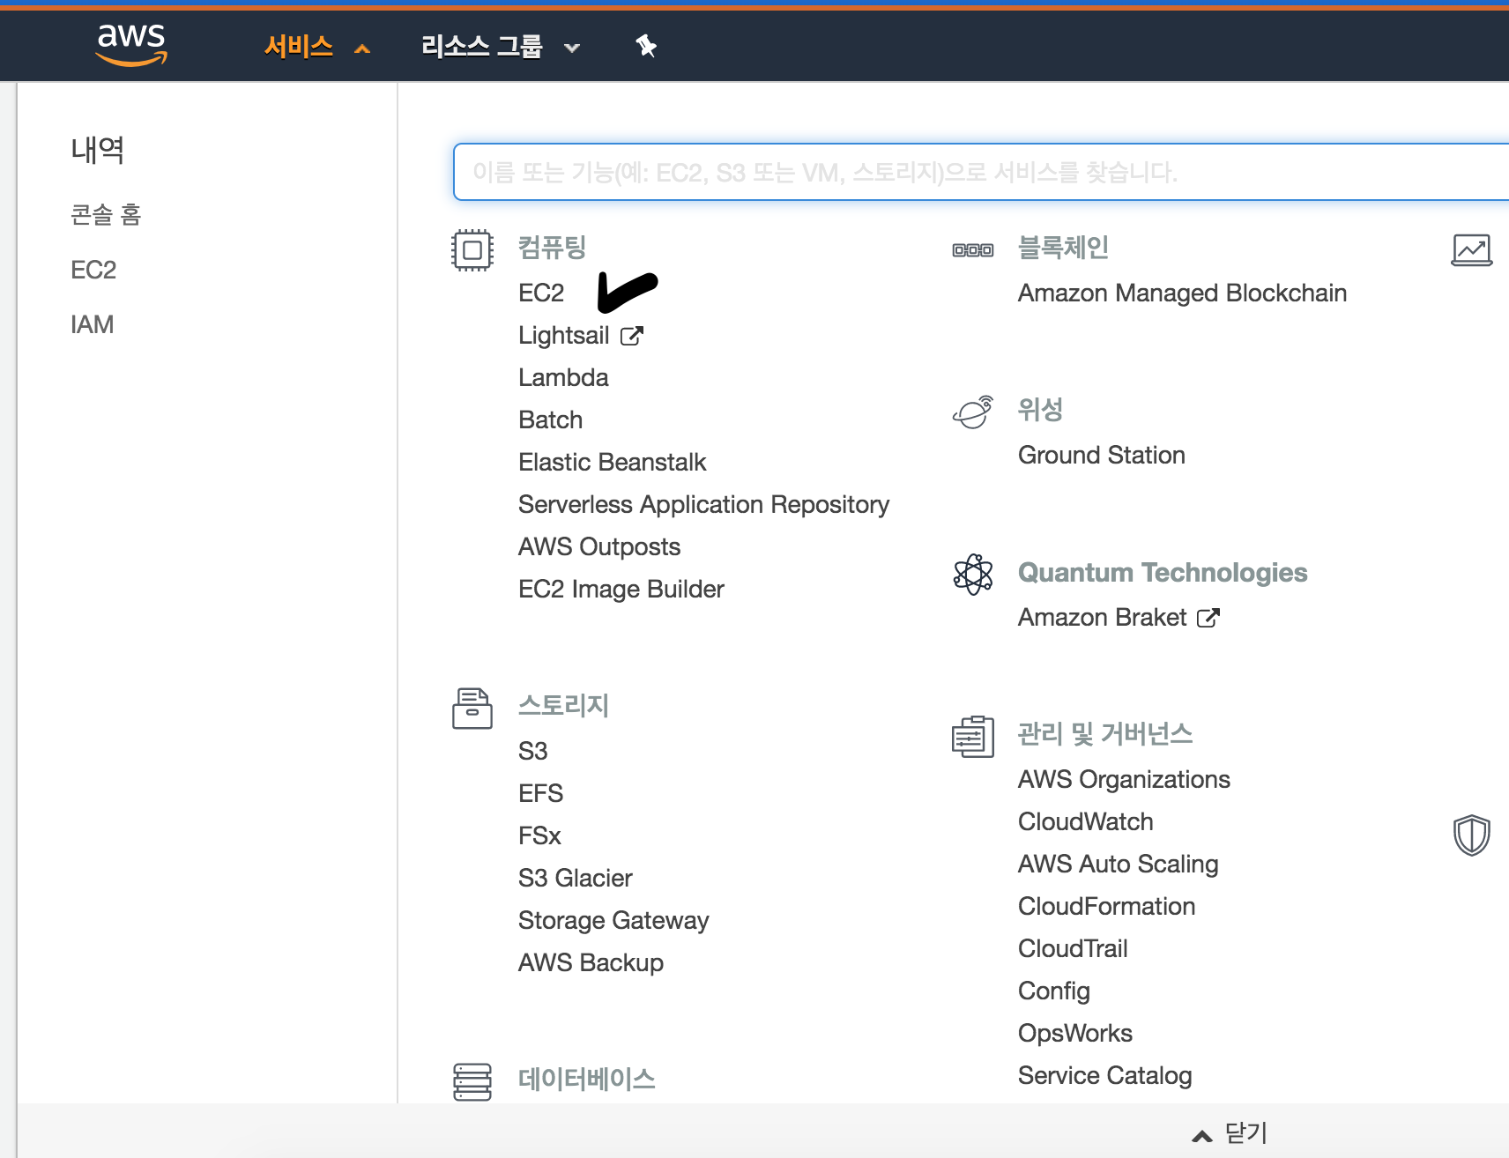Open Service Catalog
1509x1158 pixels.
pyautogui.click(x=1105, y=1075)
